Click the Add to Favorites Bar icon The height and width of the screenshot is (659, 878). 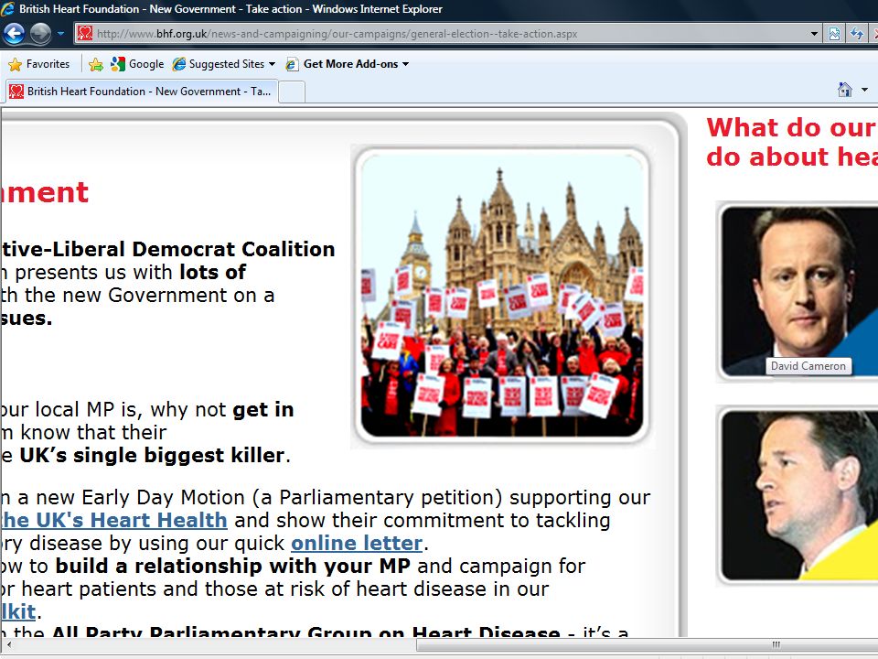coord(96,64)
